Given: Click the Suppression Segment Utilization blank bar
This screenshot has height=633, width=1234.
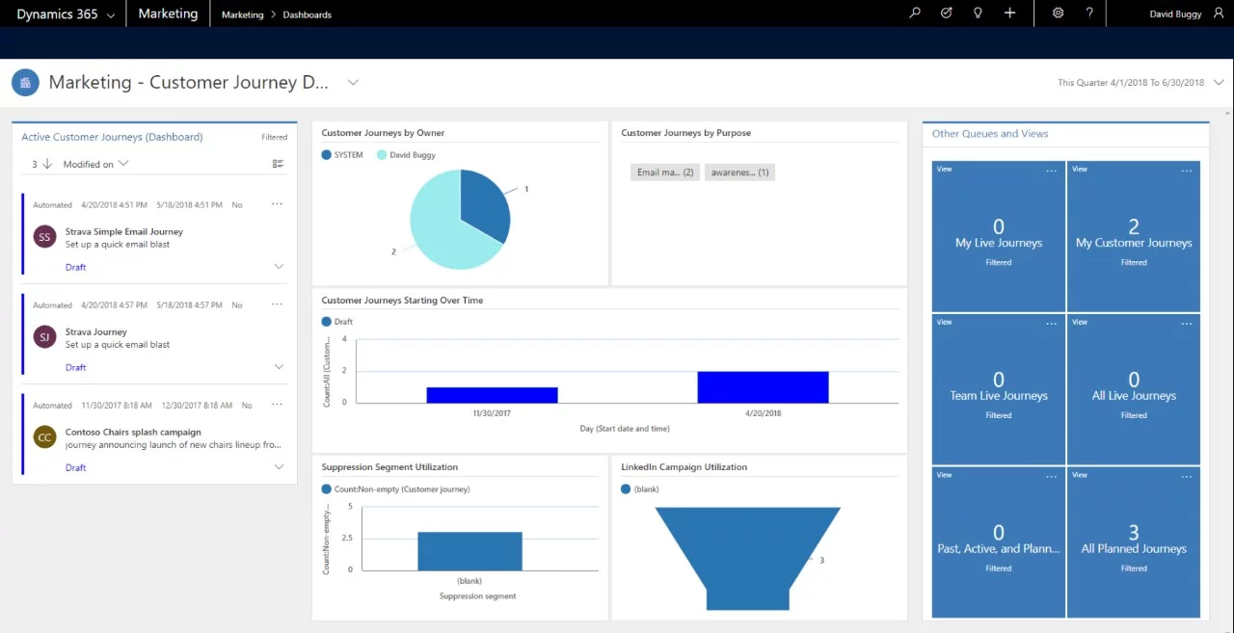Looking at the screenshot, I should (469, 551).
